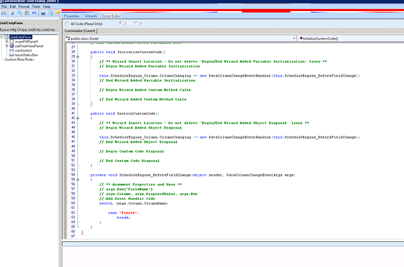Select the baseStatusBar tree item label
Viewport: 404px width, 267px height.
coord(26,55)
